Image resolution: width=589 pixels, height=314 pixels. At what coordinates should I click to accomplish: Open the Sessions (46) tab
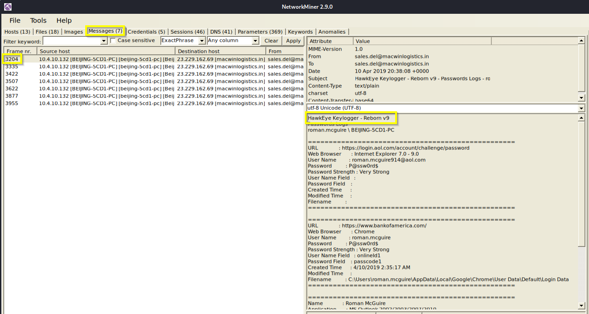pyautogui.click(x=187, y=32)
